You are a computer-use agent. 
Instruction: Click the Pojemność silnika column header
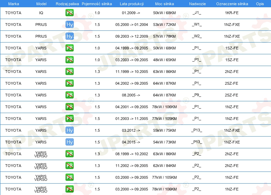(x=97, y=4)
